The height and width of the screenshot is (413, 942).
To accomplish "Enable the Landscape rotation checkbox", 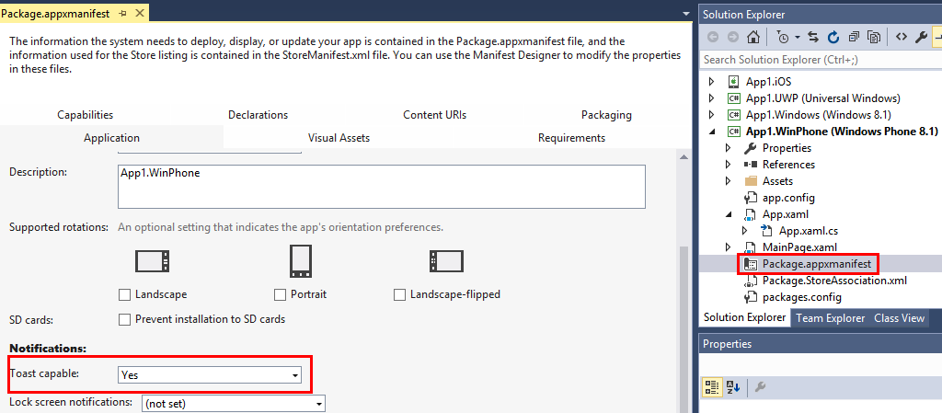I will pos(124,295).
